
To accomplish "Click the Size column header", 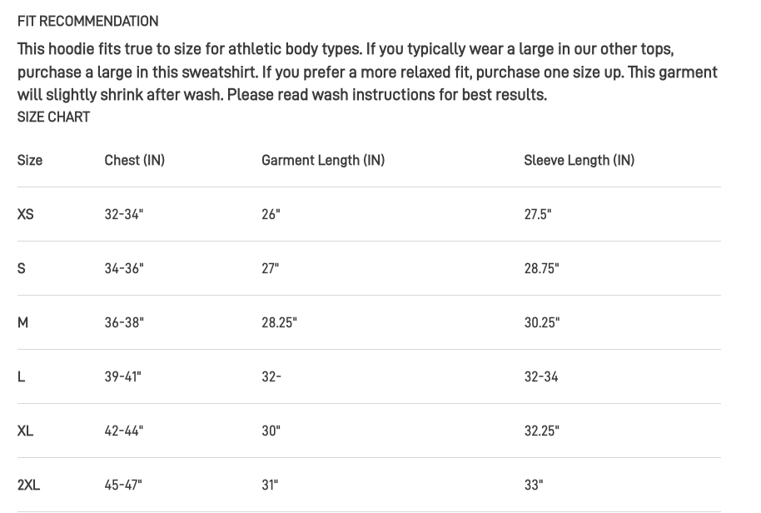I will tap(30, 160).
